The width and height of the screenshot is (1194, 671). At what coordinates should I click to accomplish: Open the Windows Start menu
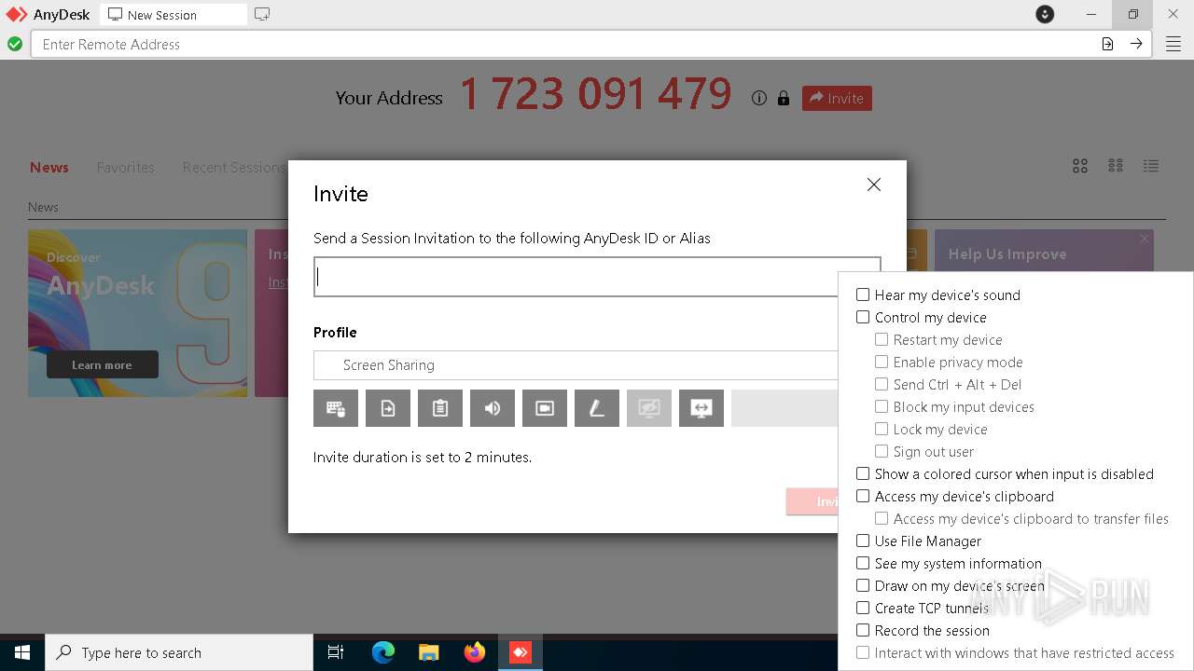point(22,652)
